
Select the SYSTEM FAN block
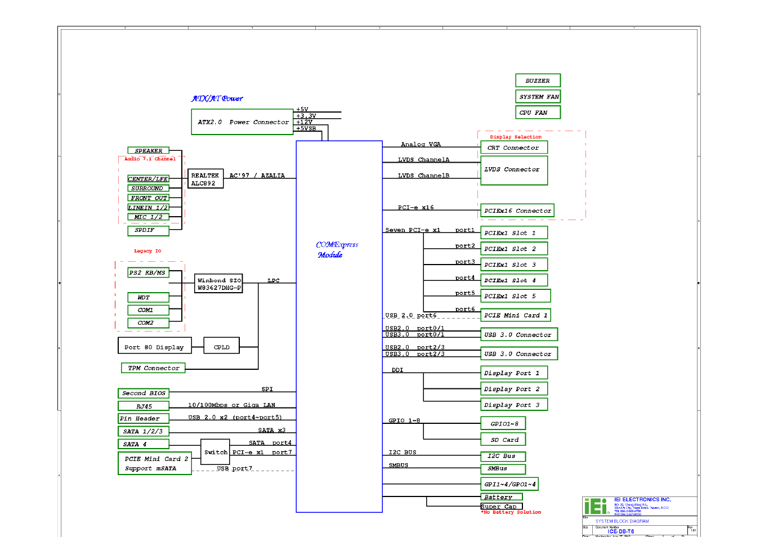pos(538,96)
